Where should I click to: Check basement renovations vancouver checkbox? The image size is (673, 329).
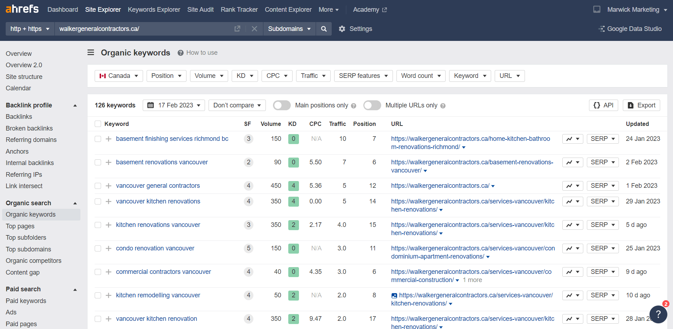98,162
